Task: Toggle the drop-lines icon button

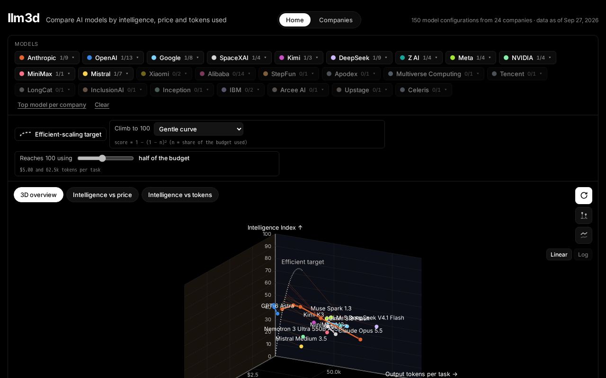Action: tap(584, 215)
